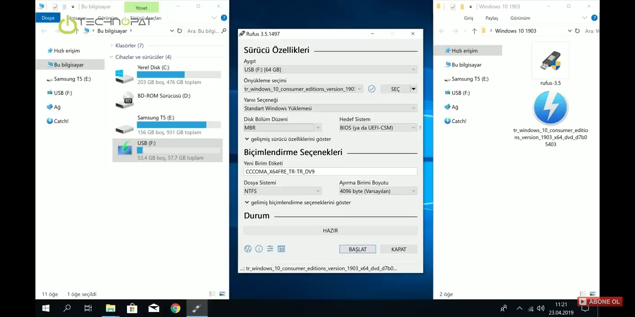The height and width of the screenshot is (317, 635).
Task: Open the People icon in the system tray
Action: click(504, 308)
